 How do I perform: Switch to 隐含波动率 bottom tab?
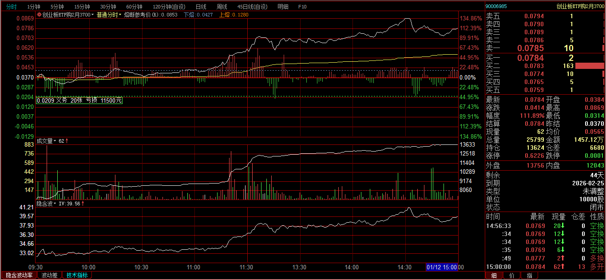pyautogui.click(x=19, y=275)
